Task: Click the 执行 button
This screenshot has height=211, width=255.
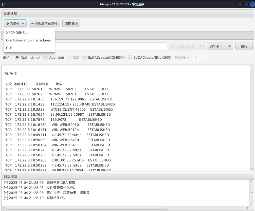Action: point(244,46)
